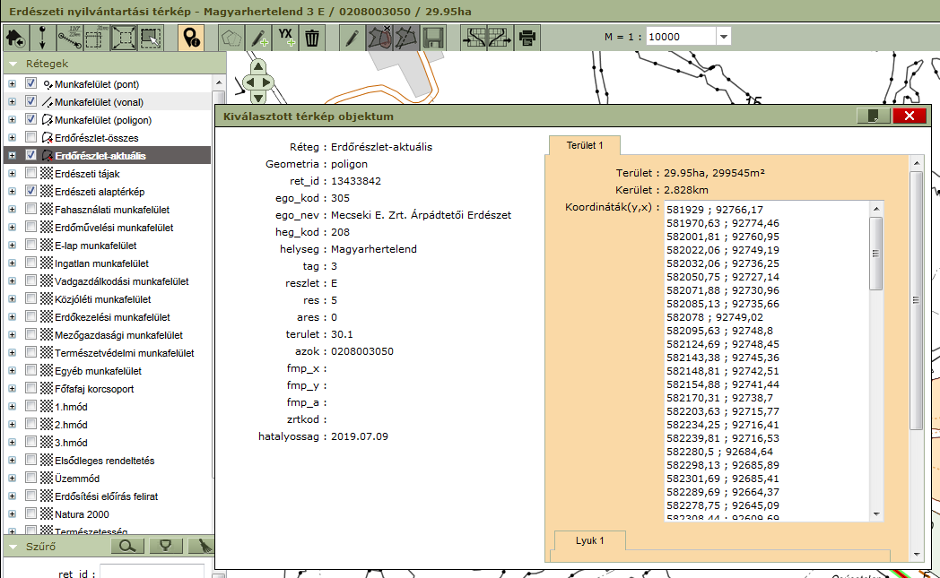940x578 pixels.
Task: Click the printer icon
Action: tap(527, 38)
